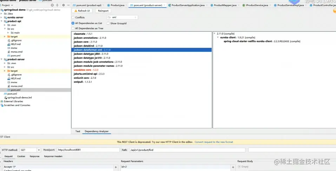336x171 pixels.
Task: Switch to pom.xml (product-api) tab
Action: point(88,5)
